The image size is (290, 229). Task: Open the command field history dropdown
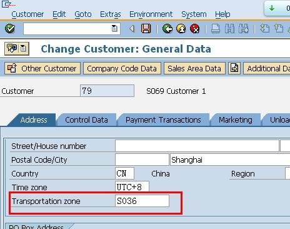coord(114,28)
